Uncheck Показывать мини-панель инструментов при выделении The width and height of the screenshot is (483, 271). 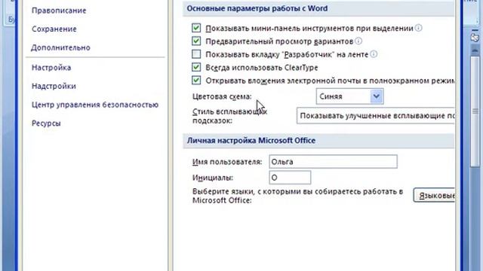tap(196, 28)
